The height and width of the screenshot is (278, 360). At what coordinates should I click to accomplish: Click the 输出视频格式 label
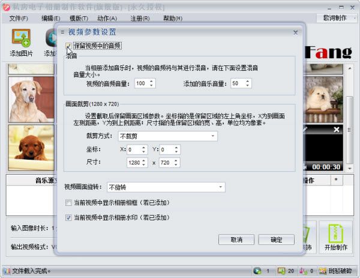point(29,247)
